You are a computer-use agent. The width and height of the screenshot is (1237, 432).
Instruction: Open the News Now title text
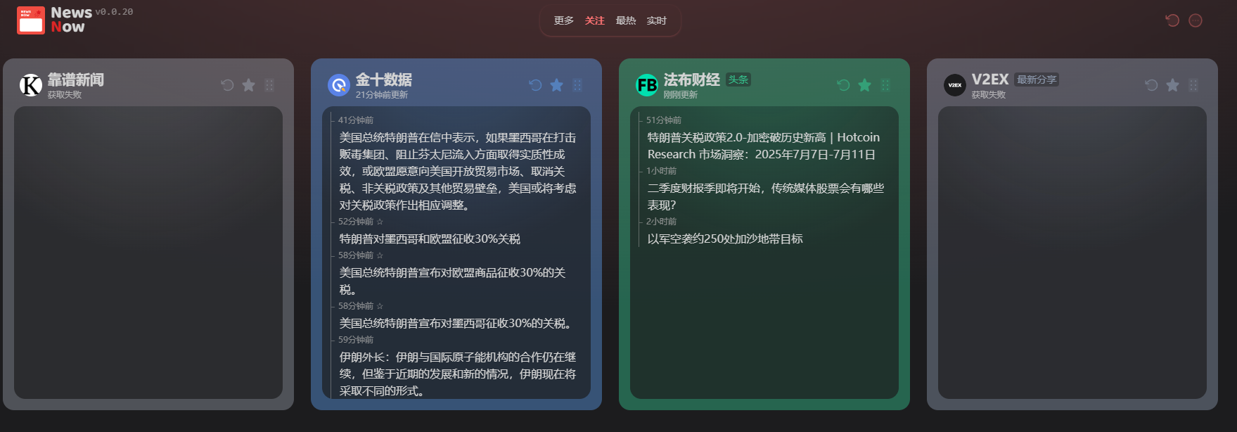71,20
